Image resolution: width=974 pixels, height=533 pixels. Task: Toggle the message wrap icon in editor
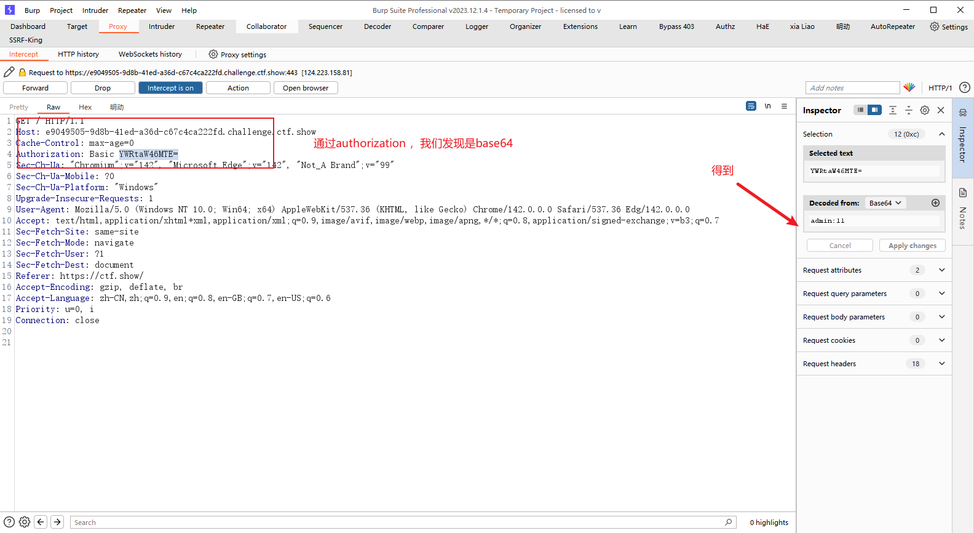click(751, 106)
